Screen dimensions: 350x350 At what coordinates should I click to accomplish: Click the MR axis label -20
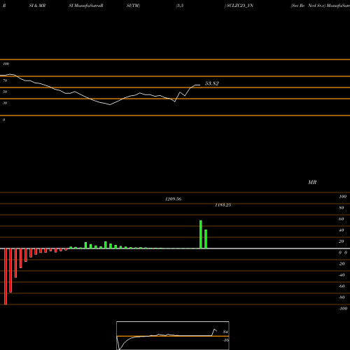(x=342, y=264)
